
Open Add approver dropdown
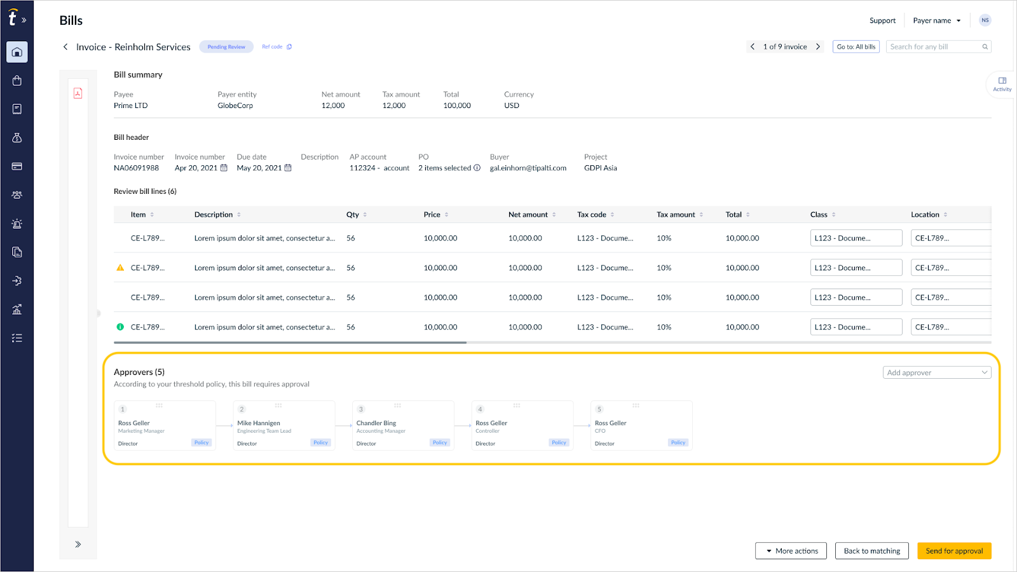[x=937, y=372]
